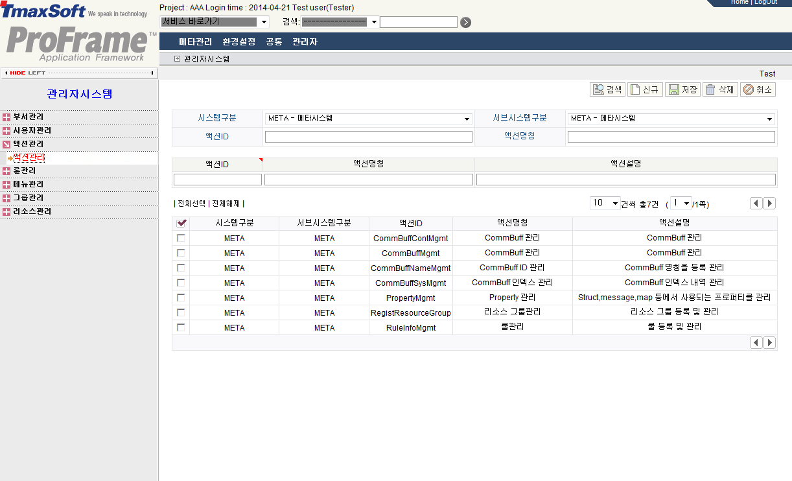Go to next page with right arrow

coord(769,203)
